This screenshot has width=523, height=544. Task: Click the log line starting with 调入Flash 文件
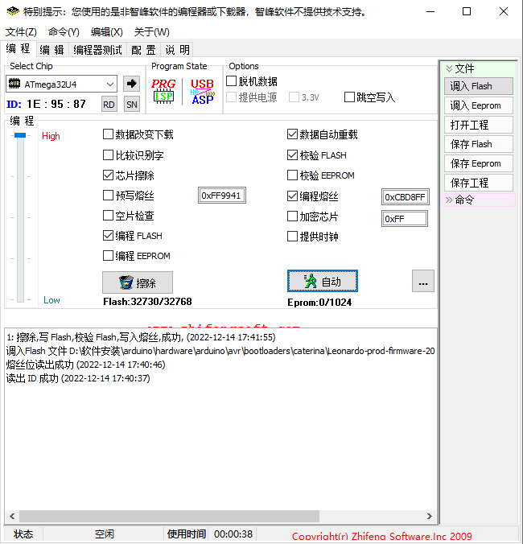click(220, 351)
